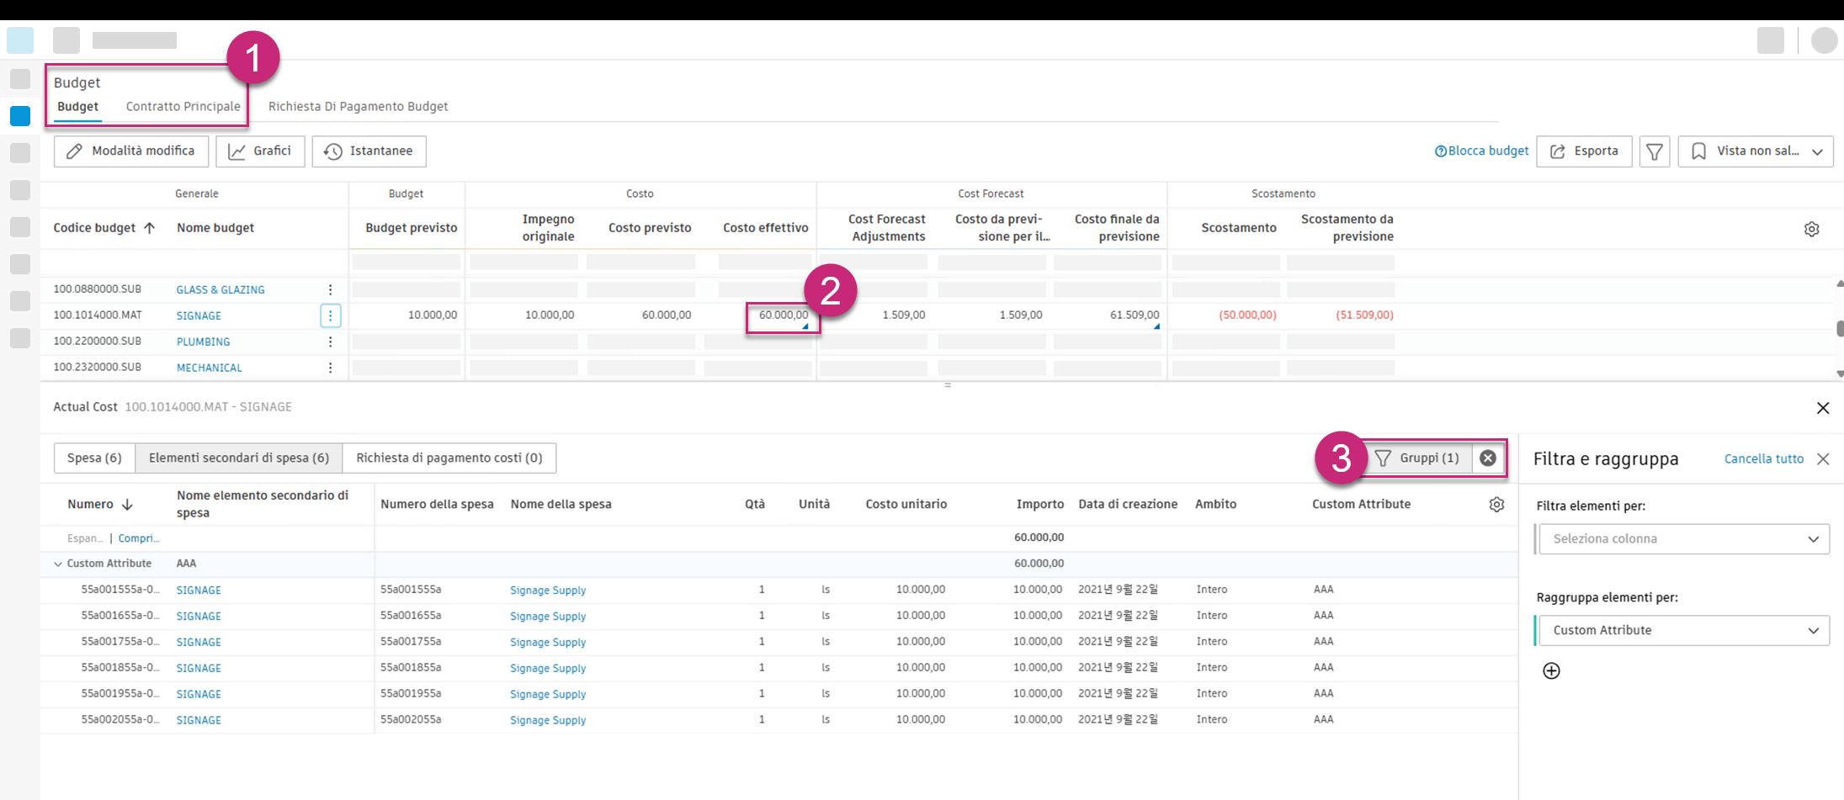This screenshot has height=800, width=1844.
Task: Open the budget table filter funnel
Action: [1655, 151]
